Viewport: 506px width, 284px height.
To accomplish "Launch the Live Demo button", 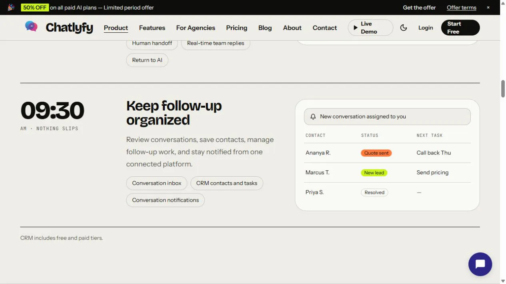I will (370, 28).
